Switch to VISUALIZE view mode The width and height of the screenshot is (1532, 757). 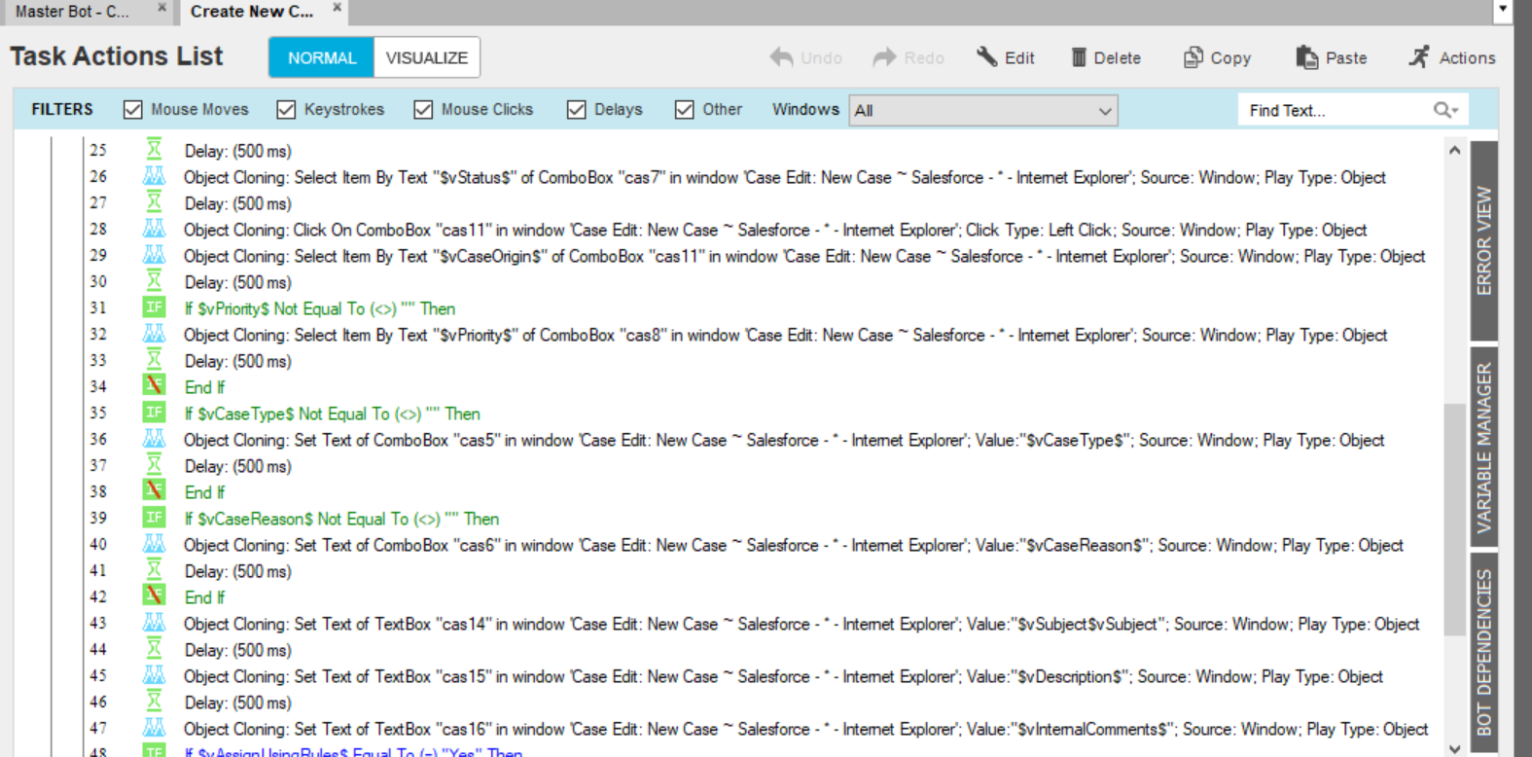426,57
